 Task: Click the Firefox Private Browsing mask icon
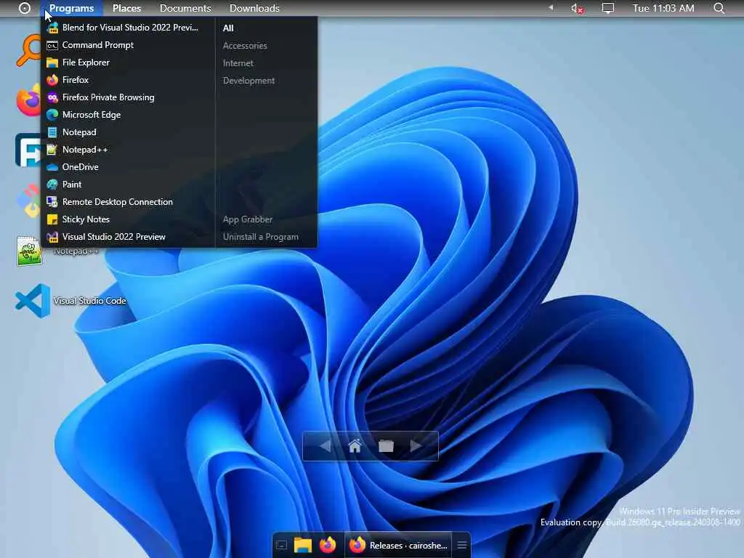click(x=52, y=97)
